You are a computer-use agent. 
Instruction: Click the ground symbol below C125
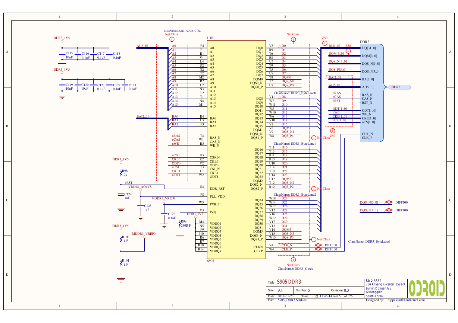[x=140, y=217]
